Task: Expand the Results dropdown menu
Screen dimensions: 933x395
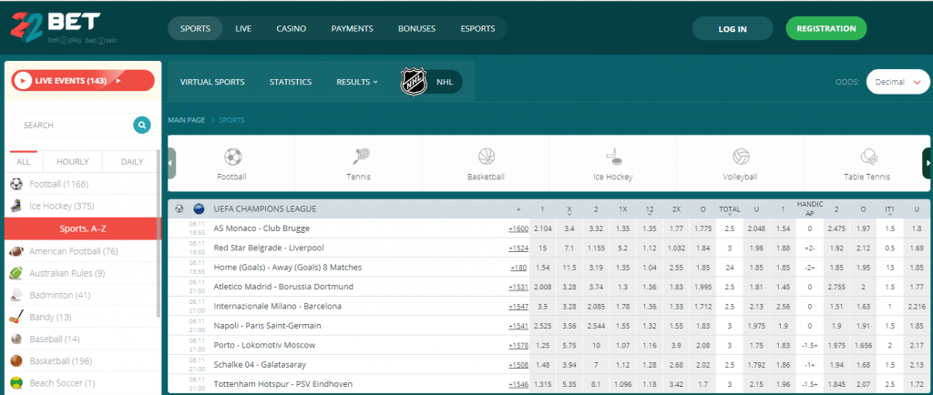Action: (x=356, y=82)
